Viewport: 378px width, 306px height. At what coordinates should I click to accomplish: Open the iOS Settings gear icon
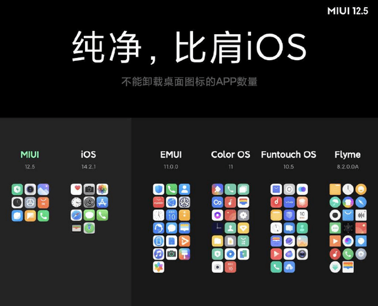click(x=89, y=202)
